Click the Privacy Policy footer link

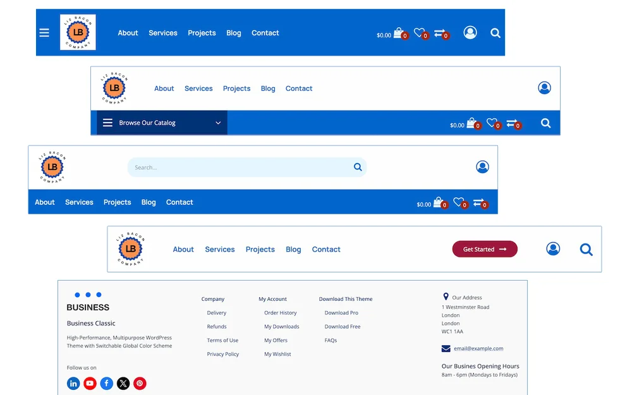point(222,354)
